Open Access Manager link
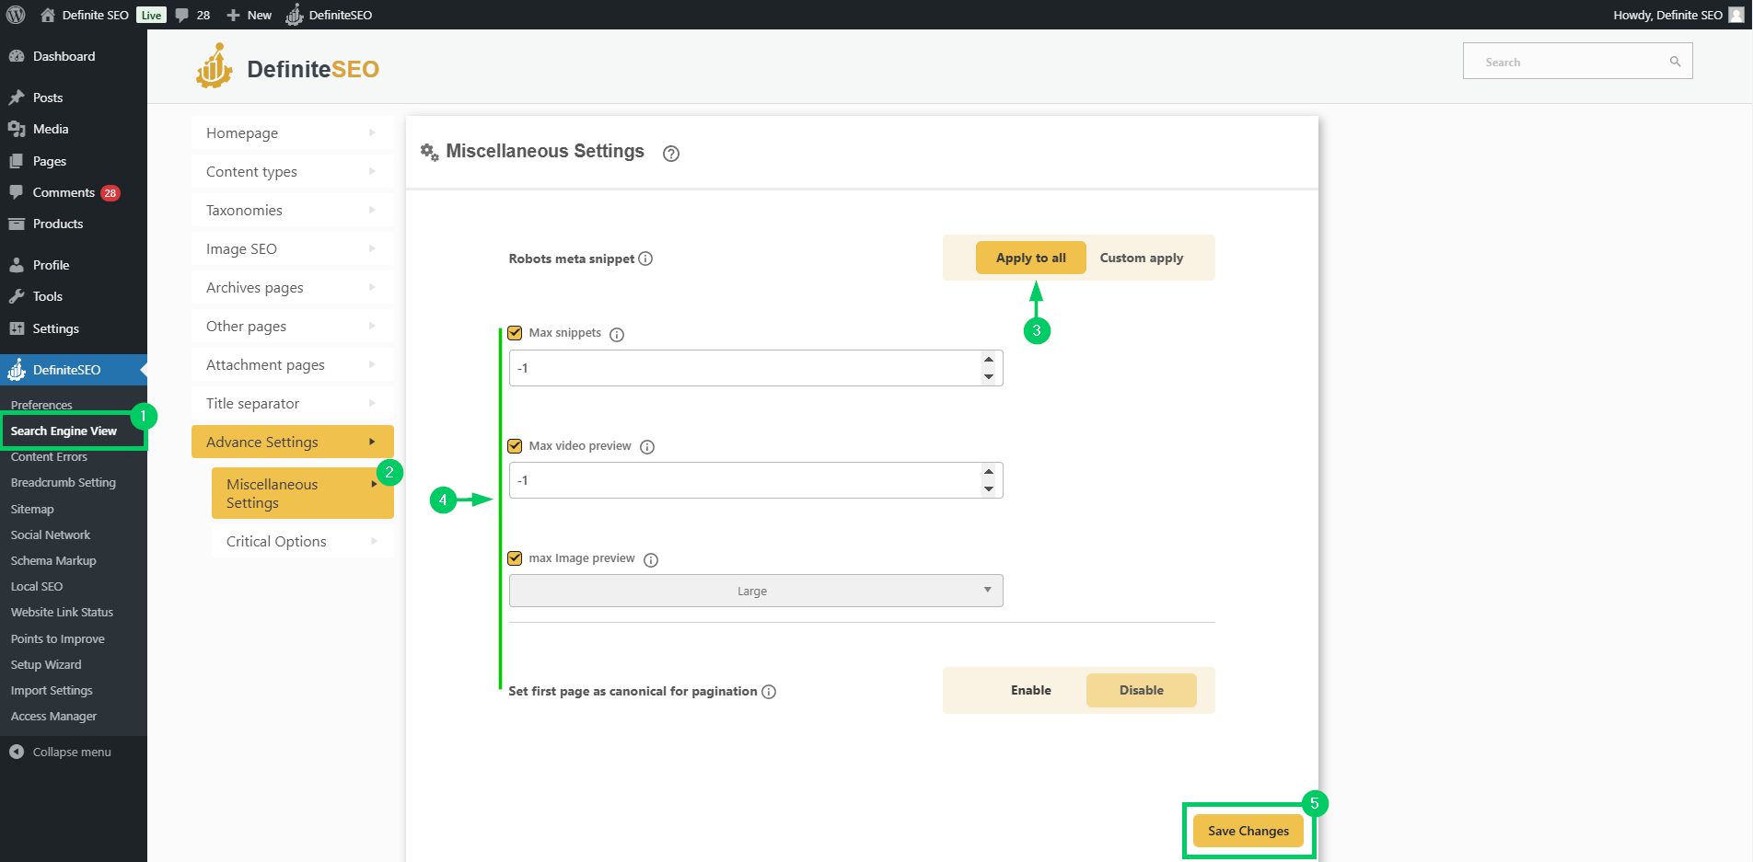This screenshot has height=862, width=1753. 53,716
